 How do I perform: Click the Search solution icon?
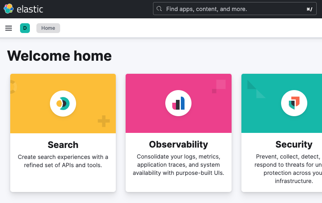coord(63,104)
